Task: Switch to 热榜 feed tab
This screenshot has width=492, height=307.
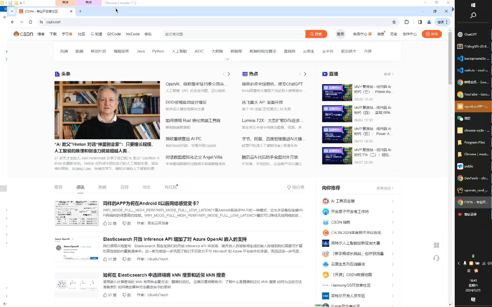Action: coord(102,187)
